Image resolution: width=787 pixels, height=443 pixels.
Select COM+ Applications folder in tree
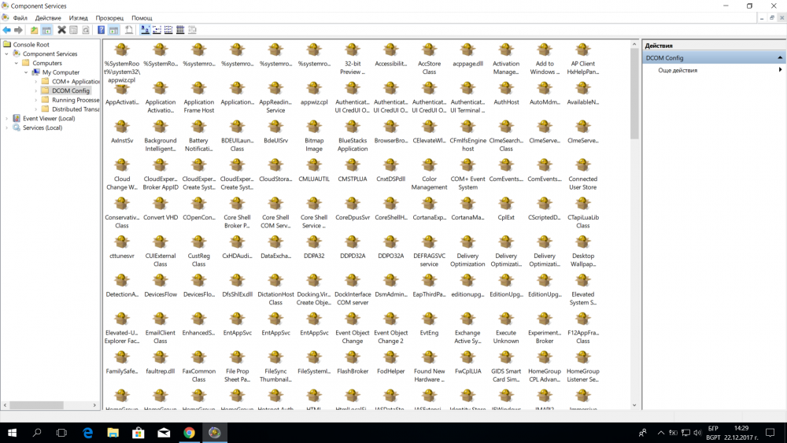click(x=76, y=81)
